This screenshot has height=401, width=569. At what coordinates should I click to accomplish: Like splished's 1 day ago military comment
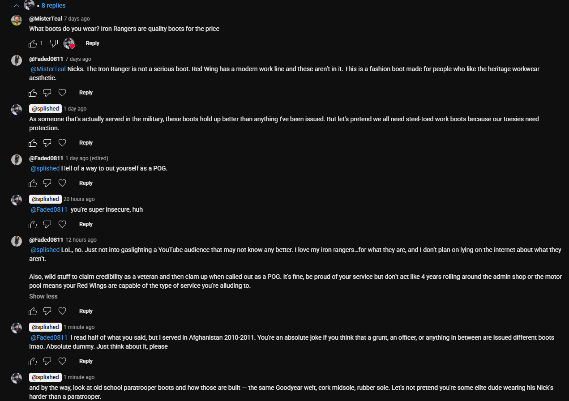point(33,143)
